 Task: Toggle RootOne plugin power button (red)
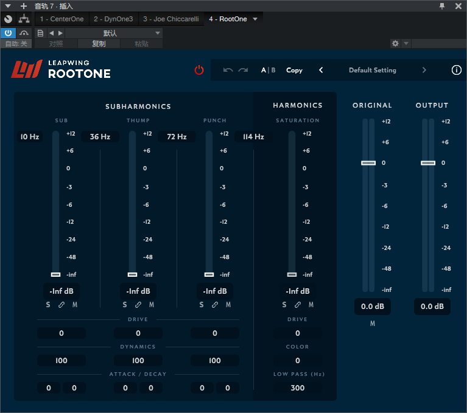tap(199, 70)
